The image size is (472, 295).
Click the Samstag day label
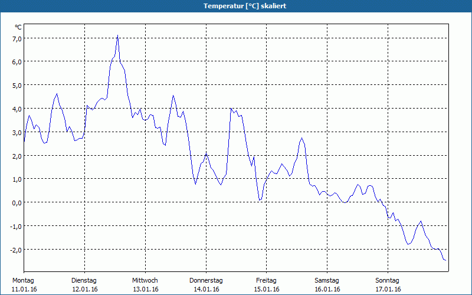pyautogui.click(x=327, y=281)
